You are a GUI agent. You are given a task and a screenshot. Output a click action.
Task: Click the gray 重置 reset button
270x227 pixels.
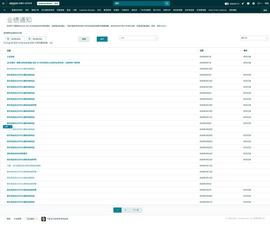pos(84,39)
